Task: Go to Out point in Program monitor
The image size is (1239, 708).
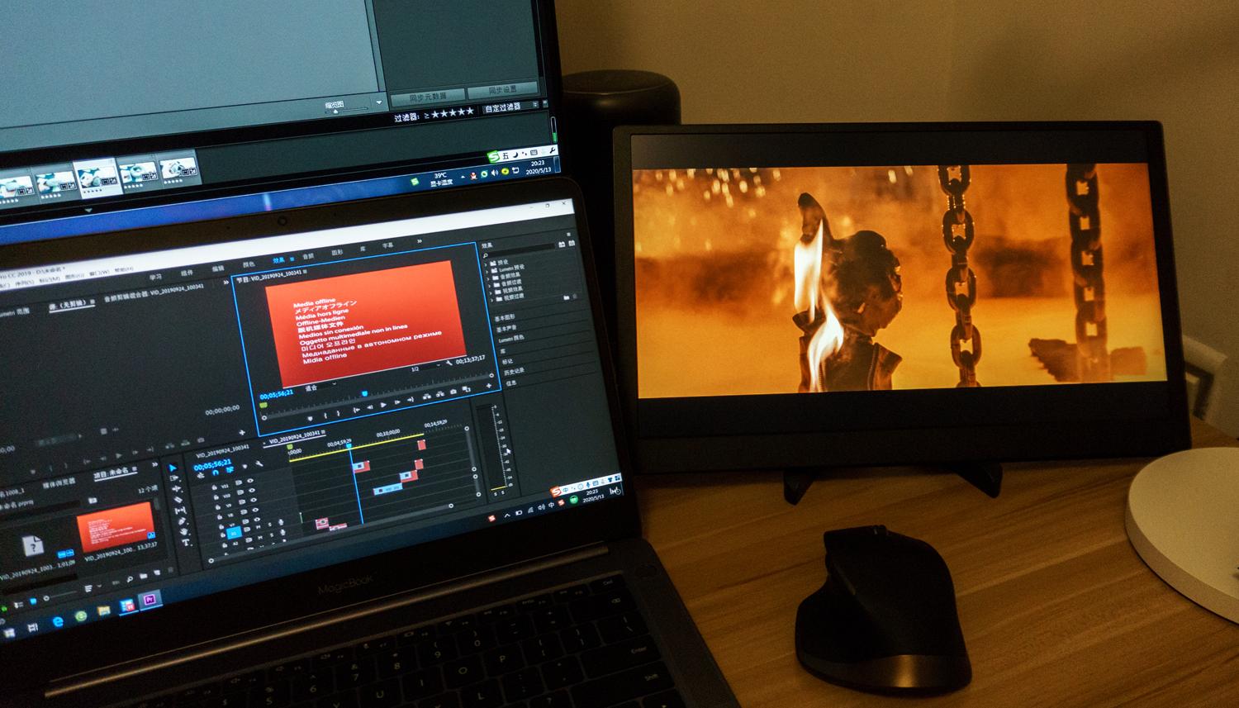Action: click(x=411, y=401)
